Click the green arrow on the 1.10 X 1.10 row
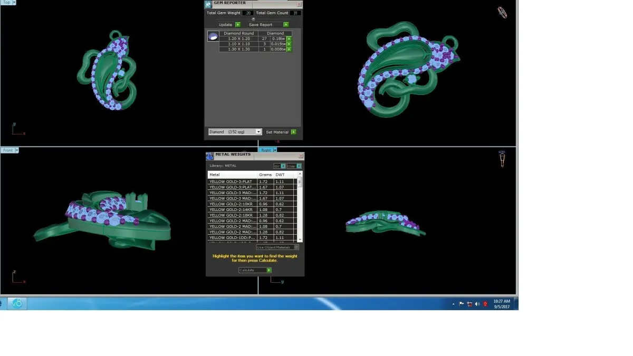The image size is (633, 356). pos(289,44)
